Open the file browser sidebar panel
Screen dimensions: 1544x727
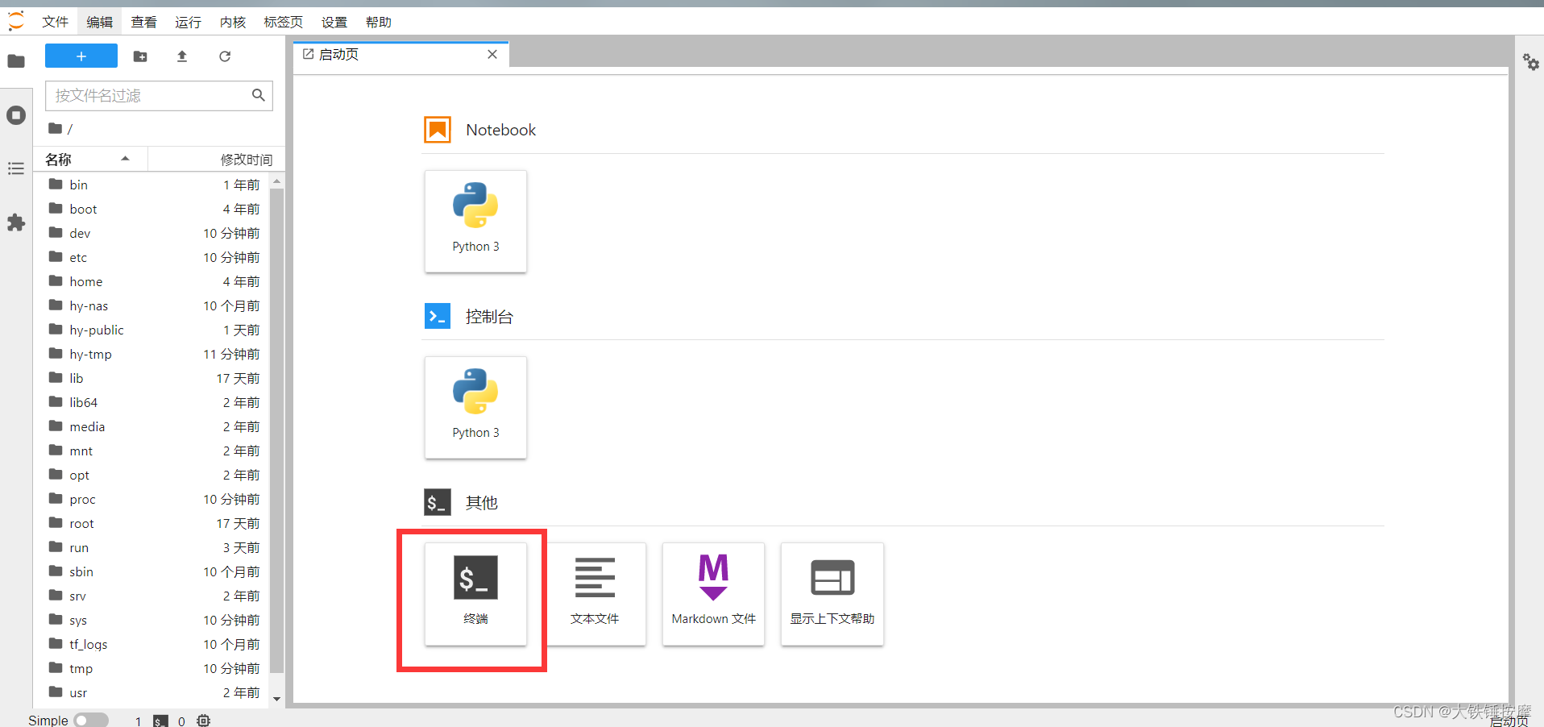tap(16, 61)
